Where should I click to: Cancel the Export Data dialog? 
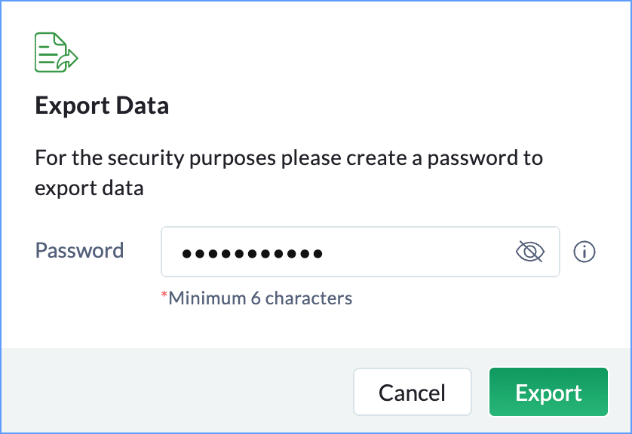click(412, 392)
